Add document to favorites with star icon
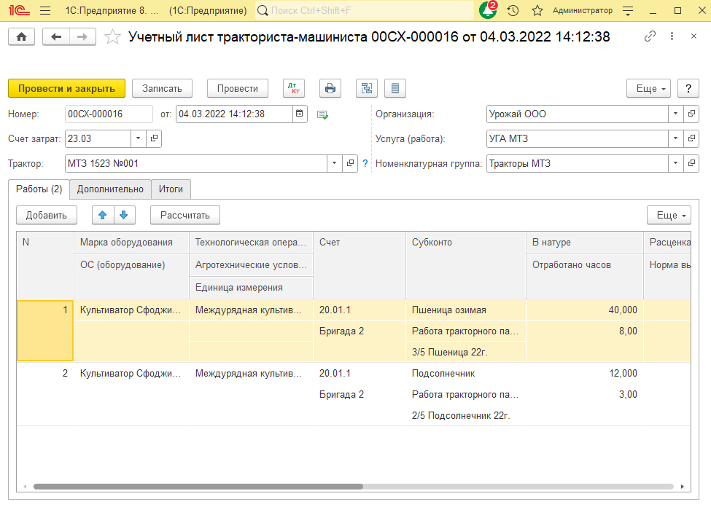711x507 pixels. point(112,37)
